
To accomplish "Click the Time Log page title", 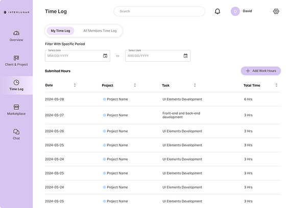I will tap(56, 11).
